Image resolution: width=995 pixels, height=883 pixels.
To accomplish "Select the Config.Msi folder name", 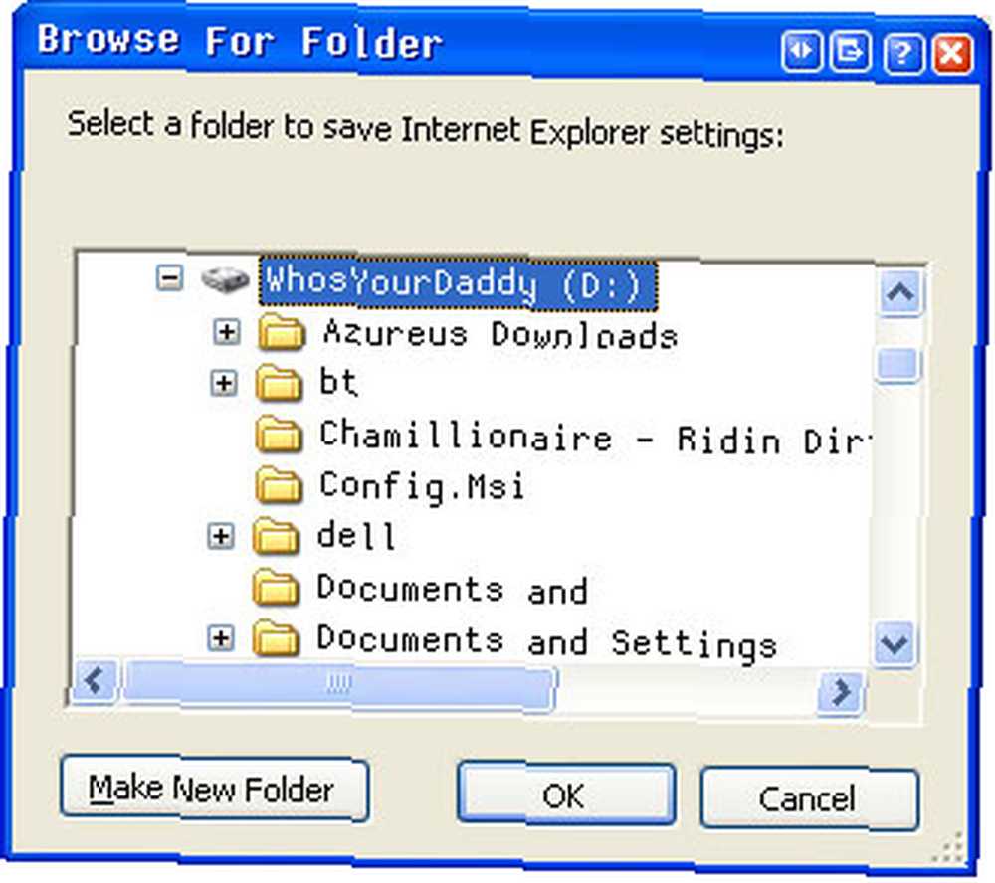I will 422,486.
